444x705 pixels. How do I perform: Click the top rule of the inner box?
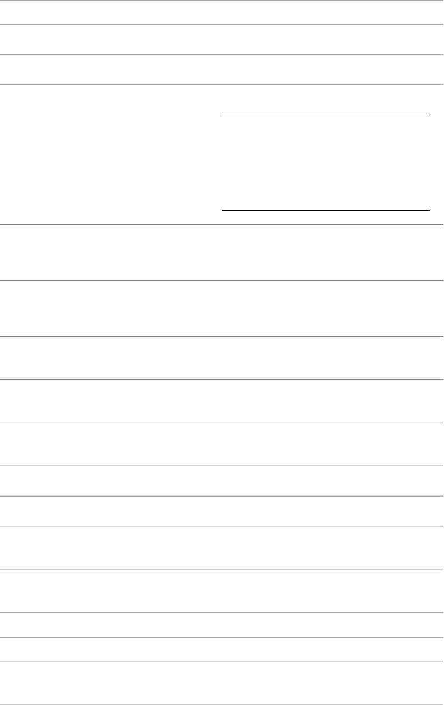point(326,115)
